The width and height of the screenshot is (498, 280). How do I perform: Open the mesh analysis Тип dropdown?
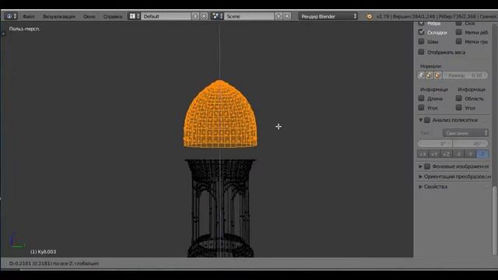465,133
